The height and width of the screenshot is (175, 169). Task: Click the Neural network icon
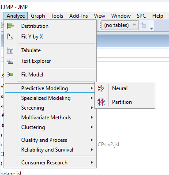point(101,88)
